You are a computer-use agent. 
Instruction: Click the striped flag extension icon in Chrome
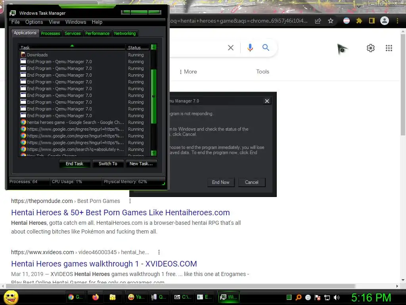[x=347, y=21]
